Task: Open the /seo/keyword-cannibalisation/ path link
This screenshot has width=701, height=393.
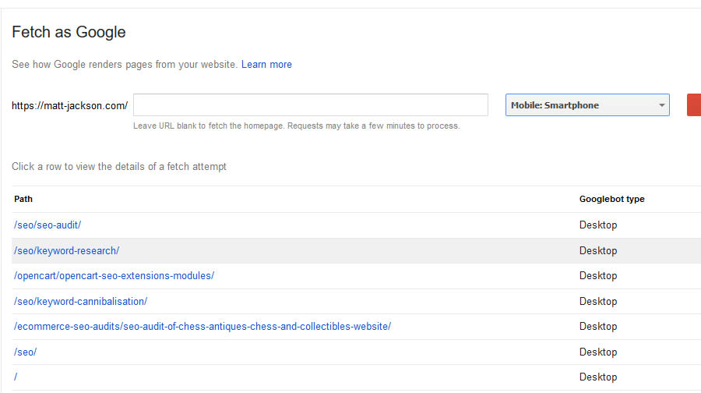Action: [x=80, y=301]
